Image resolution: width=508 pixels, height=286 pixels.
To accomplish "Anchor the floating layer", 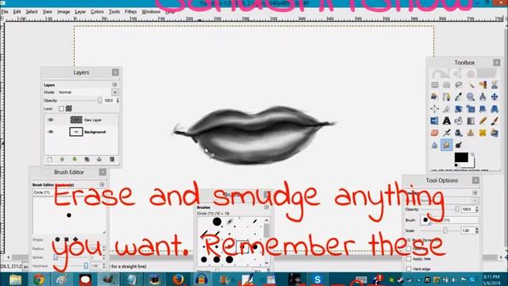I will (99, 160).
